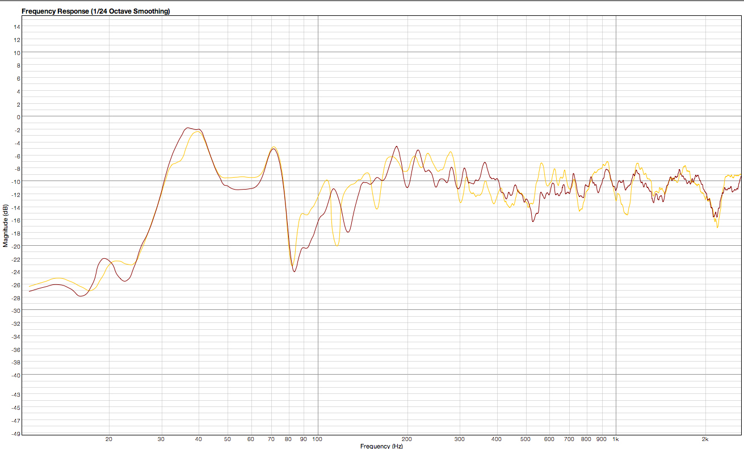This screenshot has width=744, height=449.
Task: Click the 14 dB tick label
Action: 17,27
